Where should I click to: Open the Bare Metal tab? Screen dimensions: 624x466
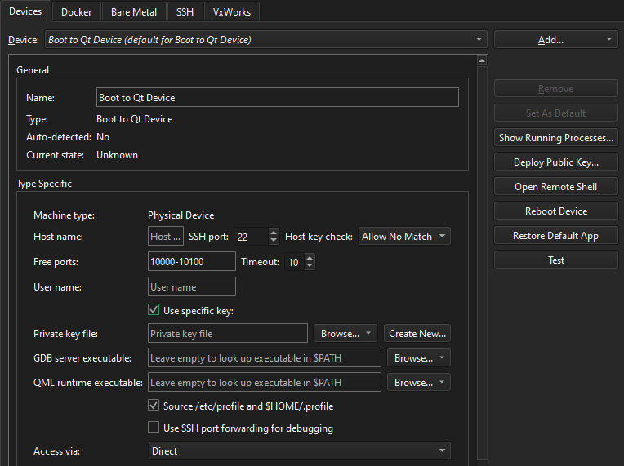coord(134,12)
